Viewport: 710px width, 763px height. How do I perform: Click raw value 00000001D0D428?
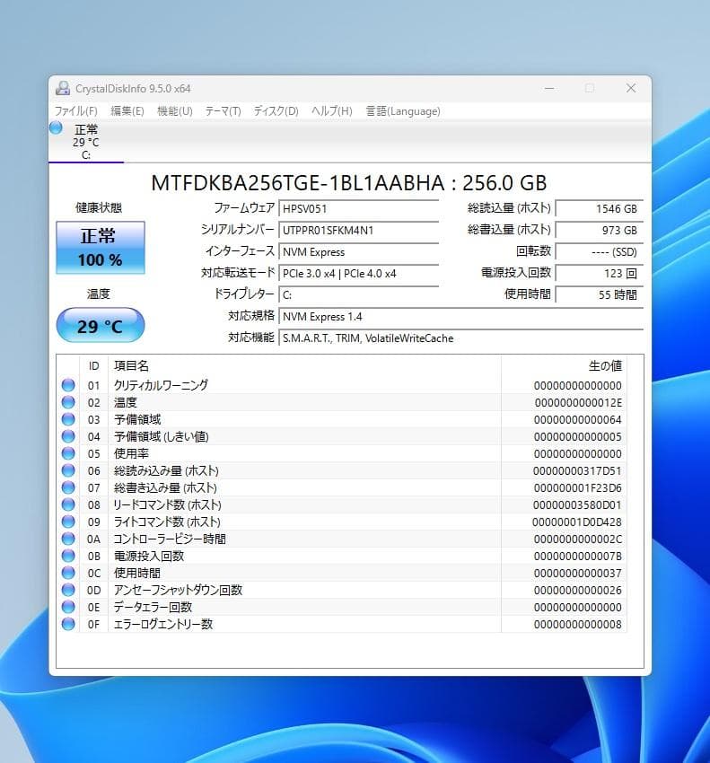pyautogui.click(x=576, y=522)
